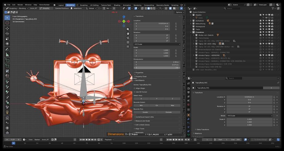Viewport: 284px width, 151px height.
Task: Open the Physics properties tab
Action: pyautogui.click(x=189, y=127)
